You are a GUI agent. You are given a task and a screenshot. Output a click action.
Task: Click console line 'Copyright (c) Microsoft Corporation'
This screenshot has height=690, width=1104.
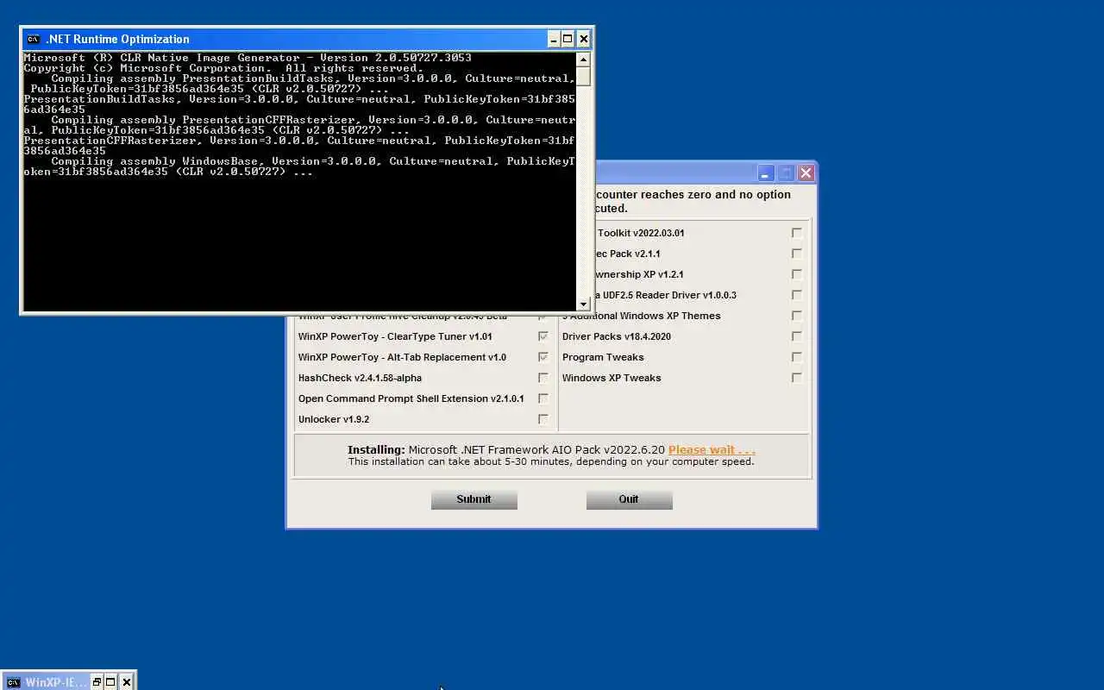[x=223, y=68]
